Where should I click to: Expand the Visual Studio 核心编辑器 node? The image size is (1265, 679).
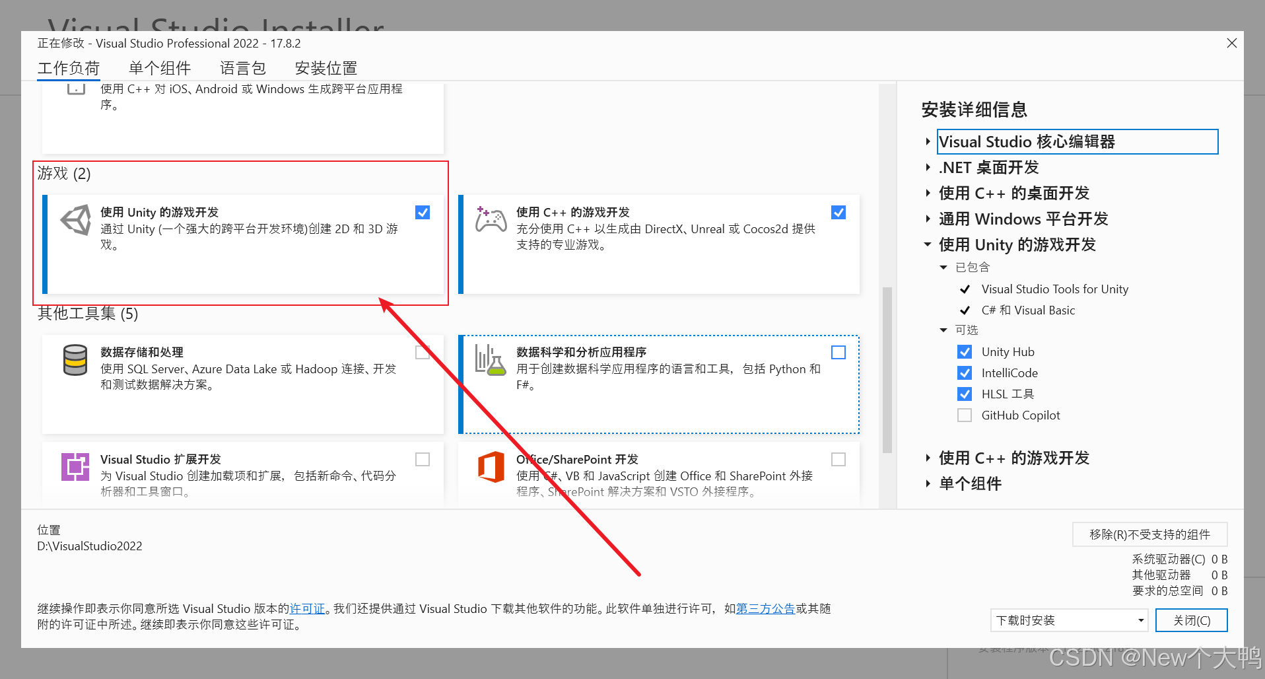(928, 141)
